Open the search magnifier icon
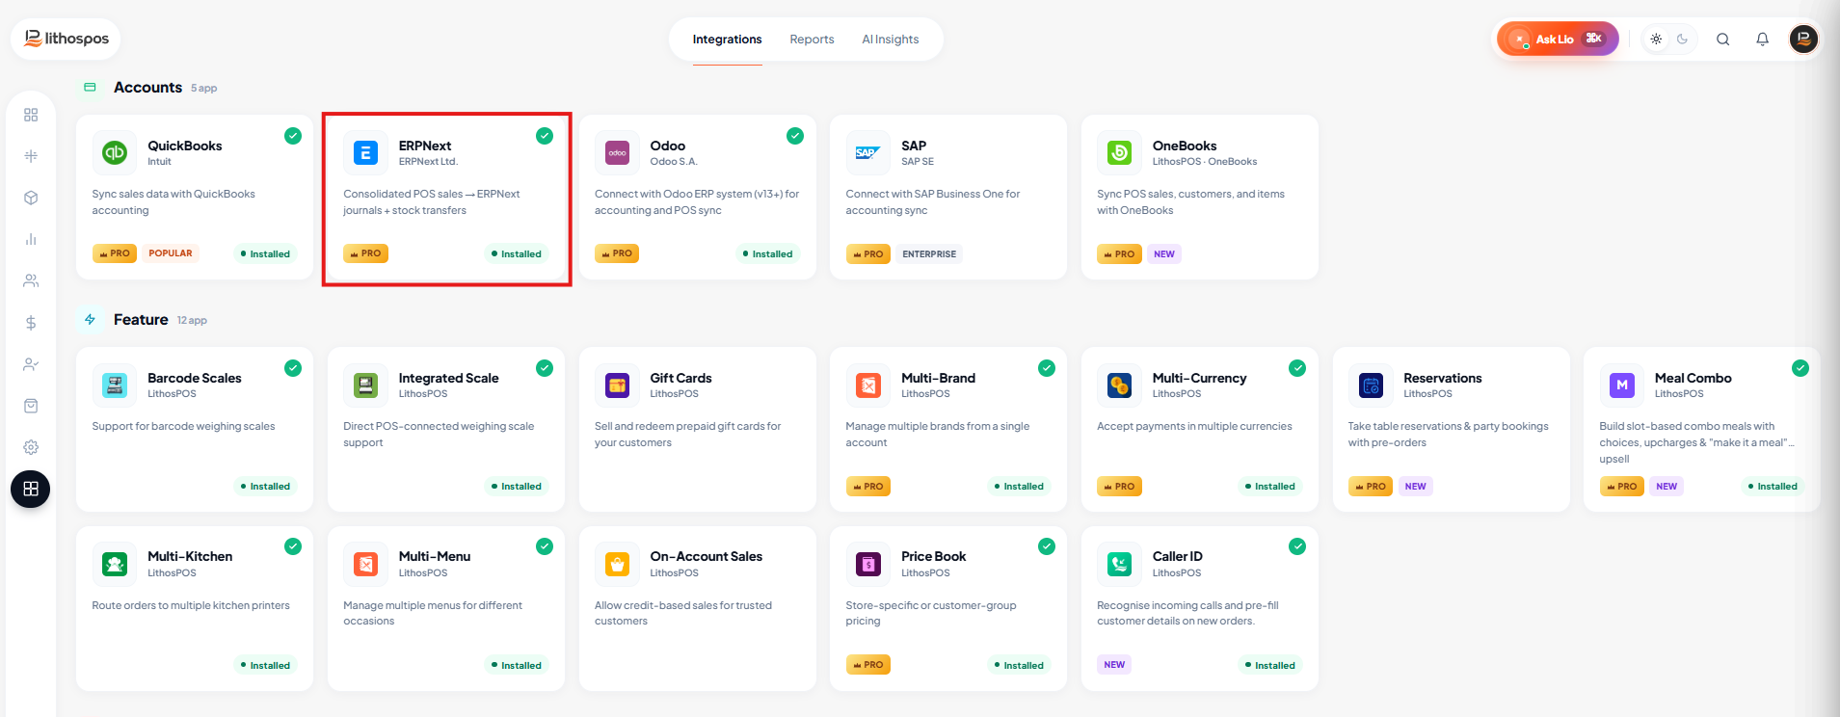This screenshot has width=1840, height=717. (1722, 40)
